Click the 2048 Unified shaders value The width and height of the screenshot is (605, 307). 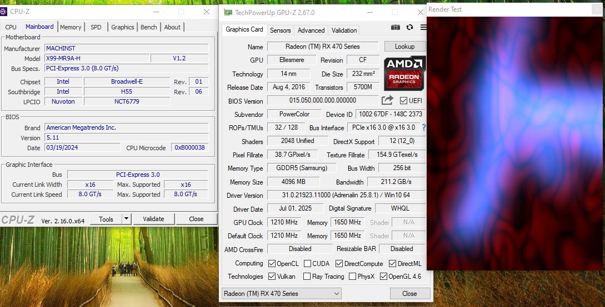(x=297, y=141)
